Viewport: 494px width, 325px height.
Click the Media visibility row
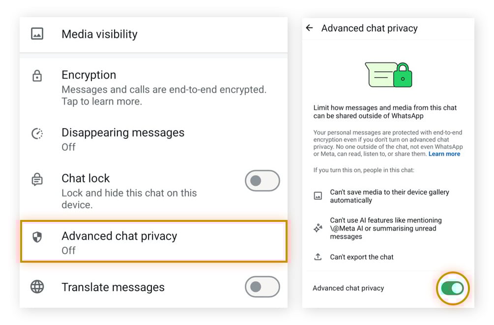pos(147,34)
